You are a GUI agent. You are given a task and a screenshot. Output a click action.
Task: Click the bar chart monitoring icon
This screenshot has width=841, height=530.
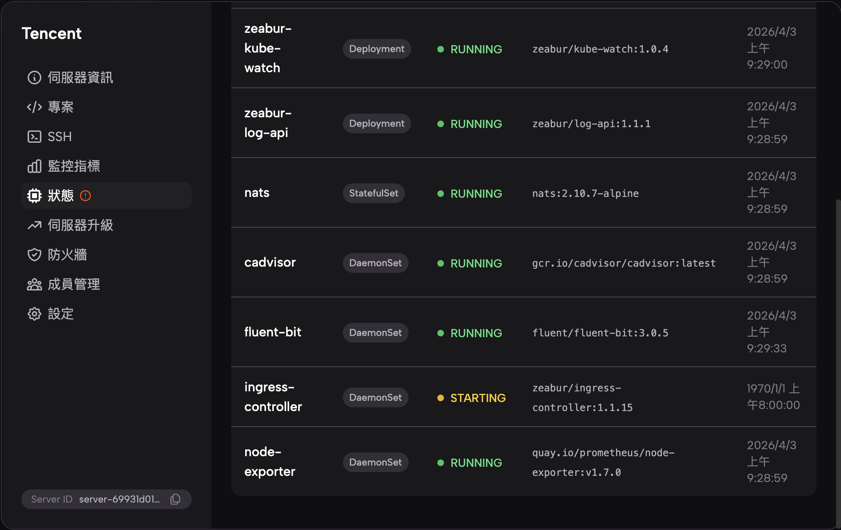(x=34, y=166)
